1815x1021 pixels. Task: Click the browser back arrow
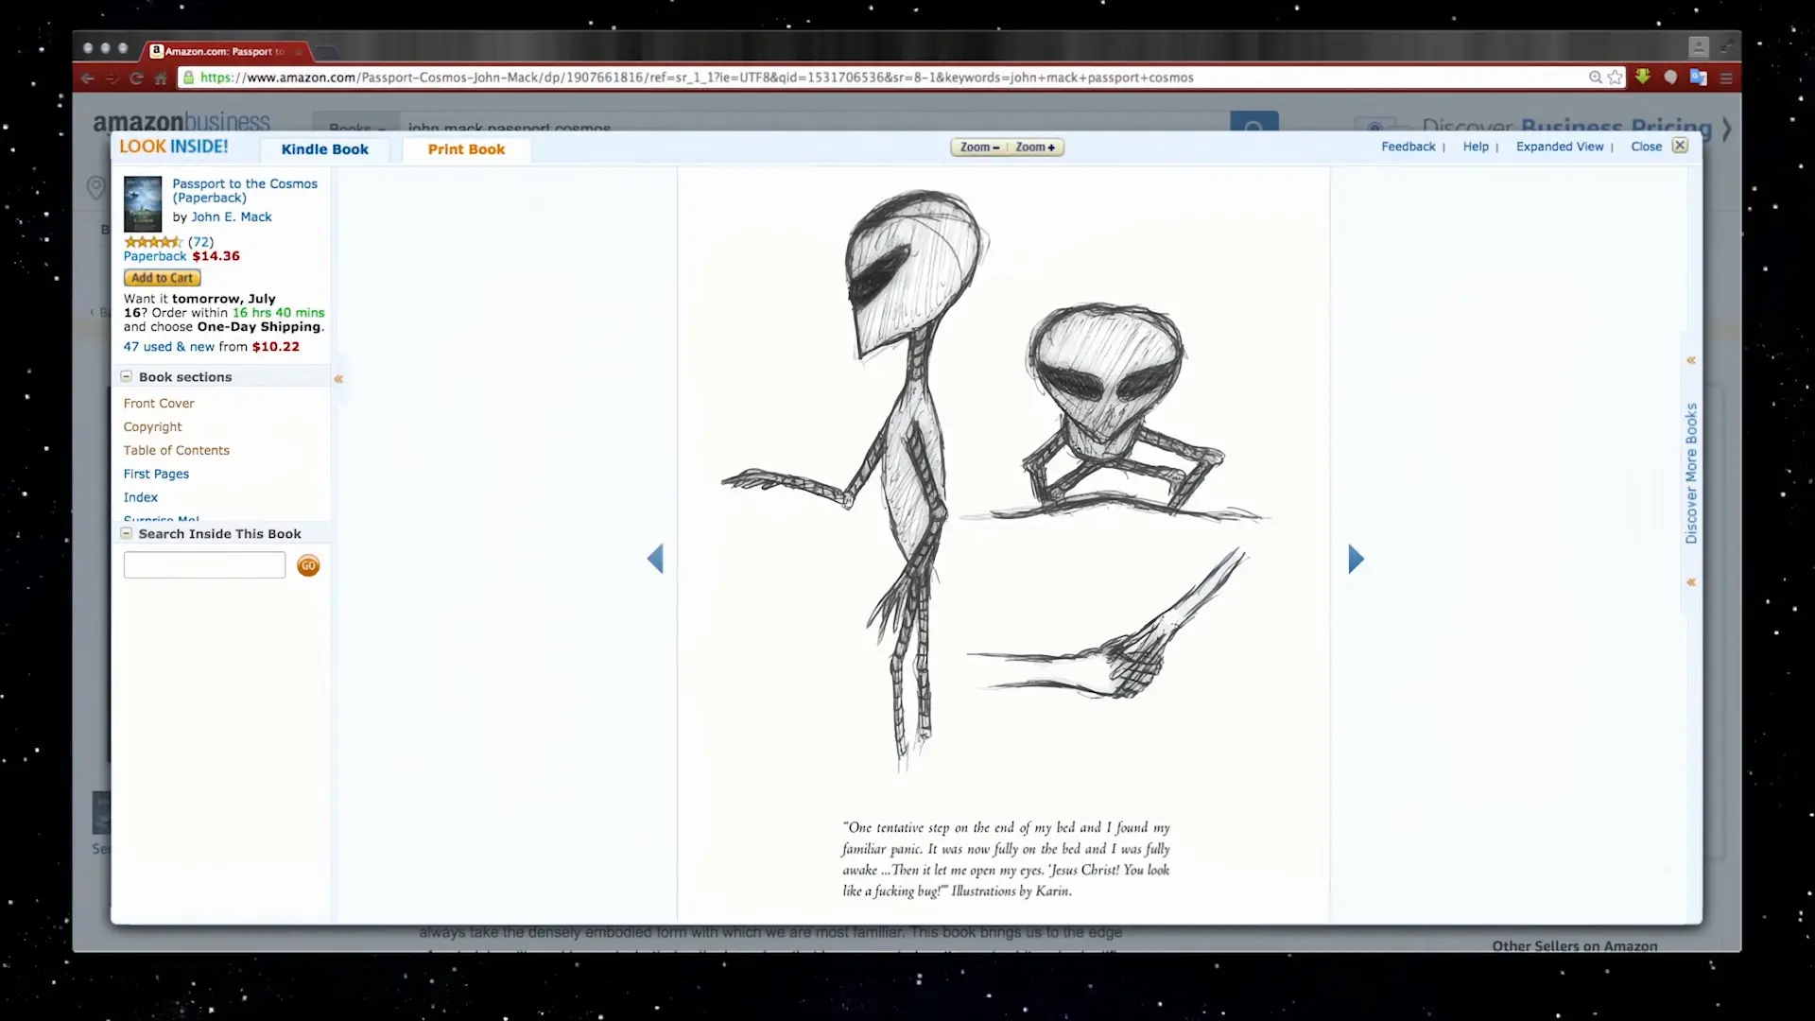(88, 78)
